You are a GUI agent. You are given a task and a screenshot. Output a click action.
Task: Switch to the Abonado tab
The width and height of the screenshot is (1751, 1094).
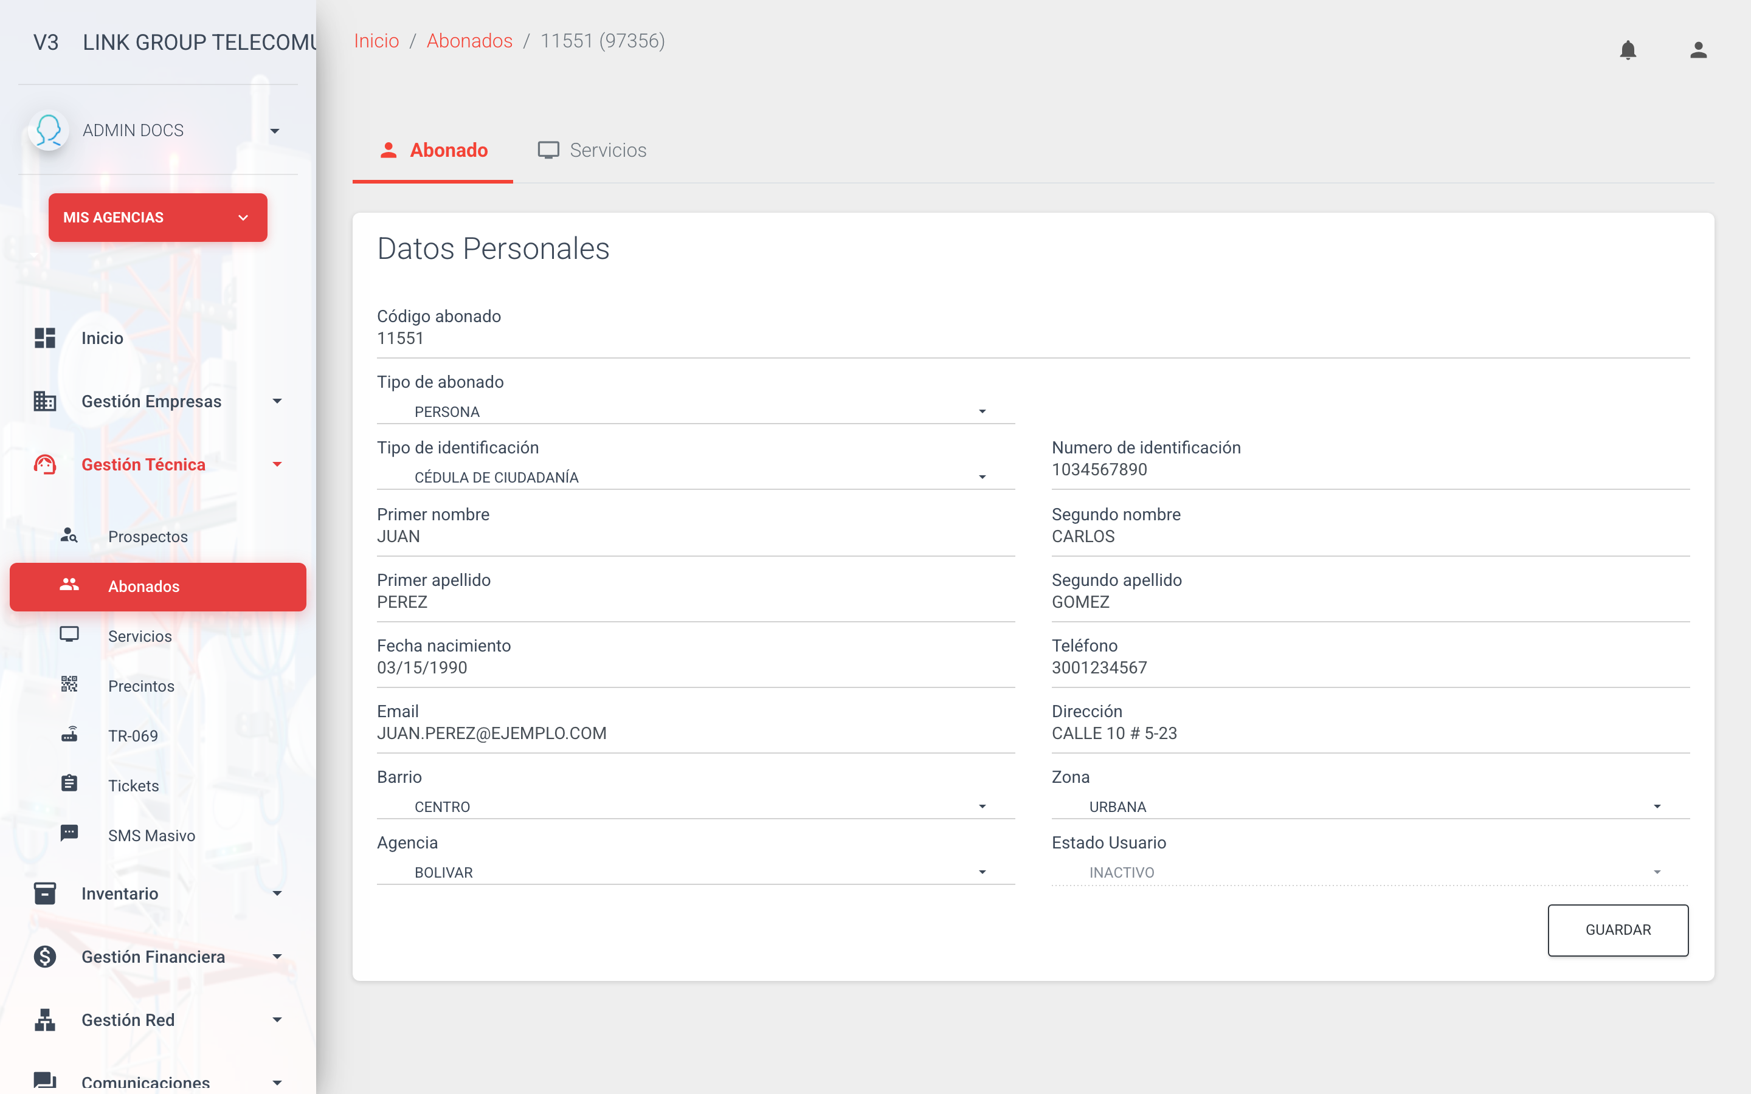(433, 151)
